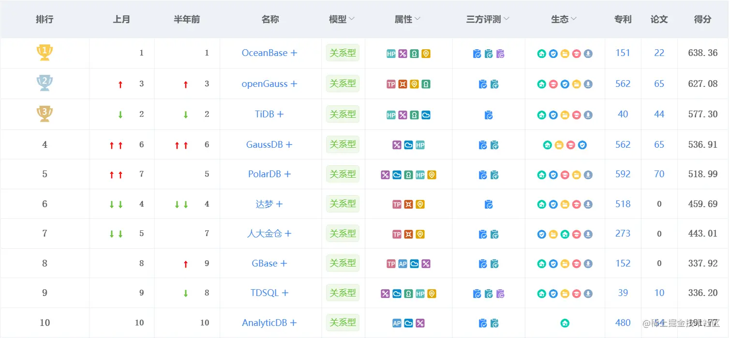
Task: Click the 得分 column header
Action: [703, 19]
